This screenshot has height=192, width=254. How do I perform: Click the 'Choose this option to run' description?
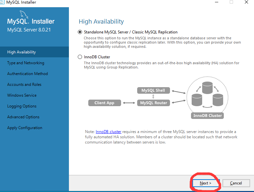[x=162, y=42]
